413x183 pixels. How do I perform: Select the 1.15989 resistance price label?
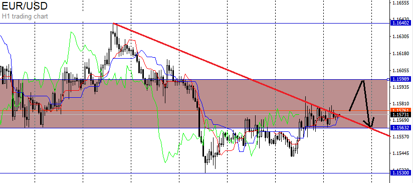click(x=400, y=79)
